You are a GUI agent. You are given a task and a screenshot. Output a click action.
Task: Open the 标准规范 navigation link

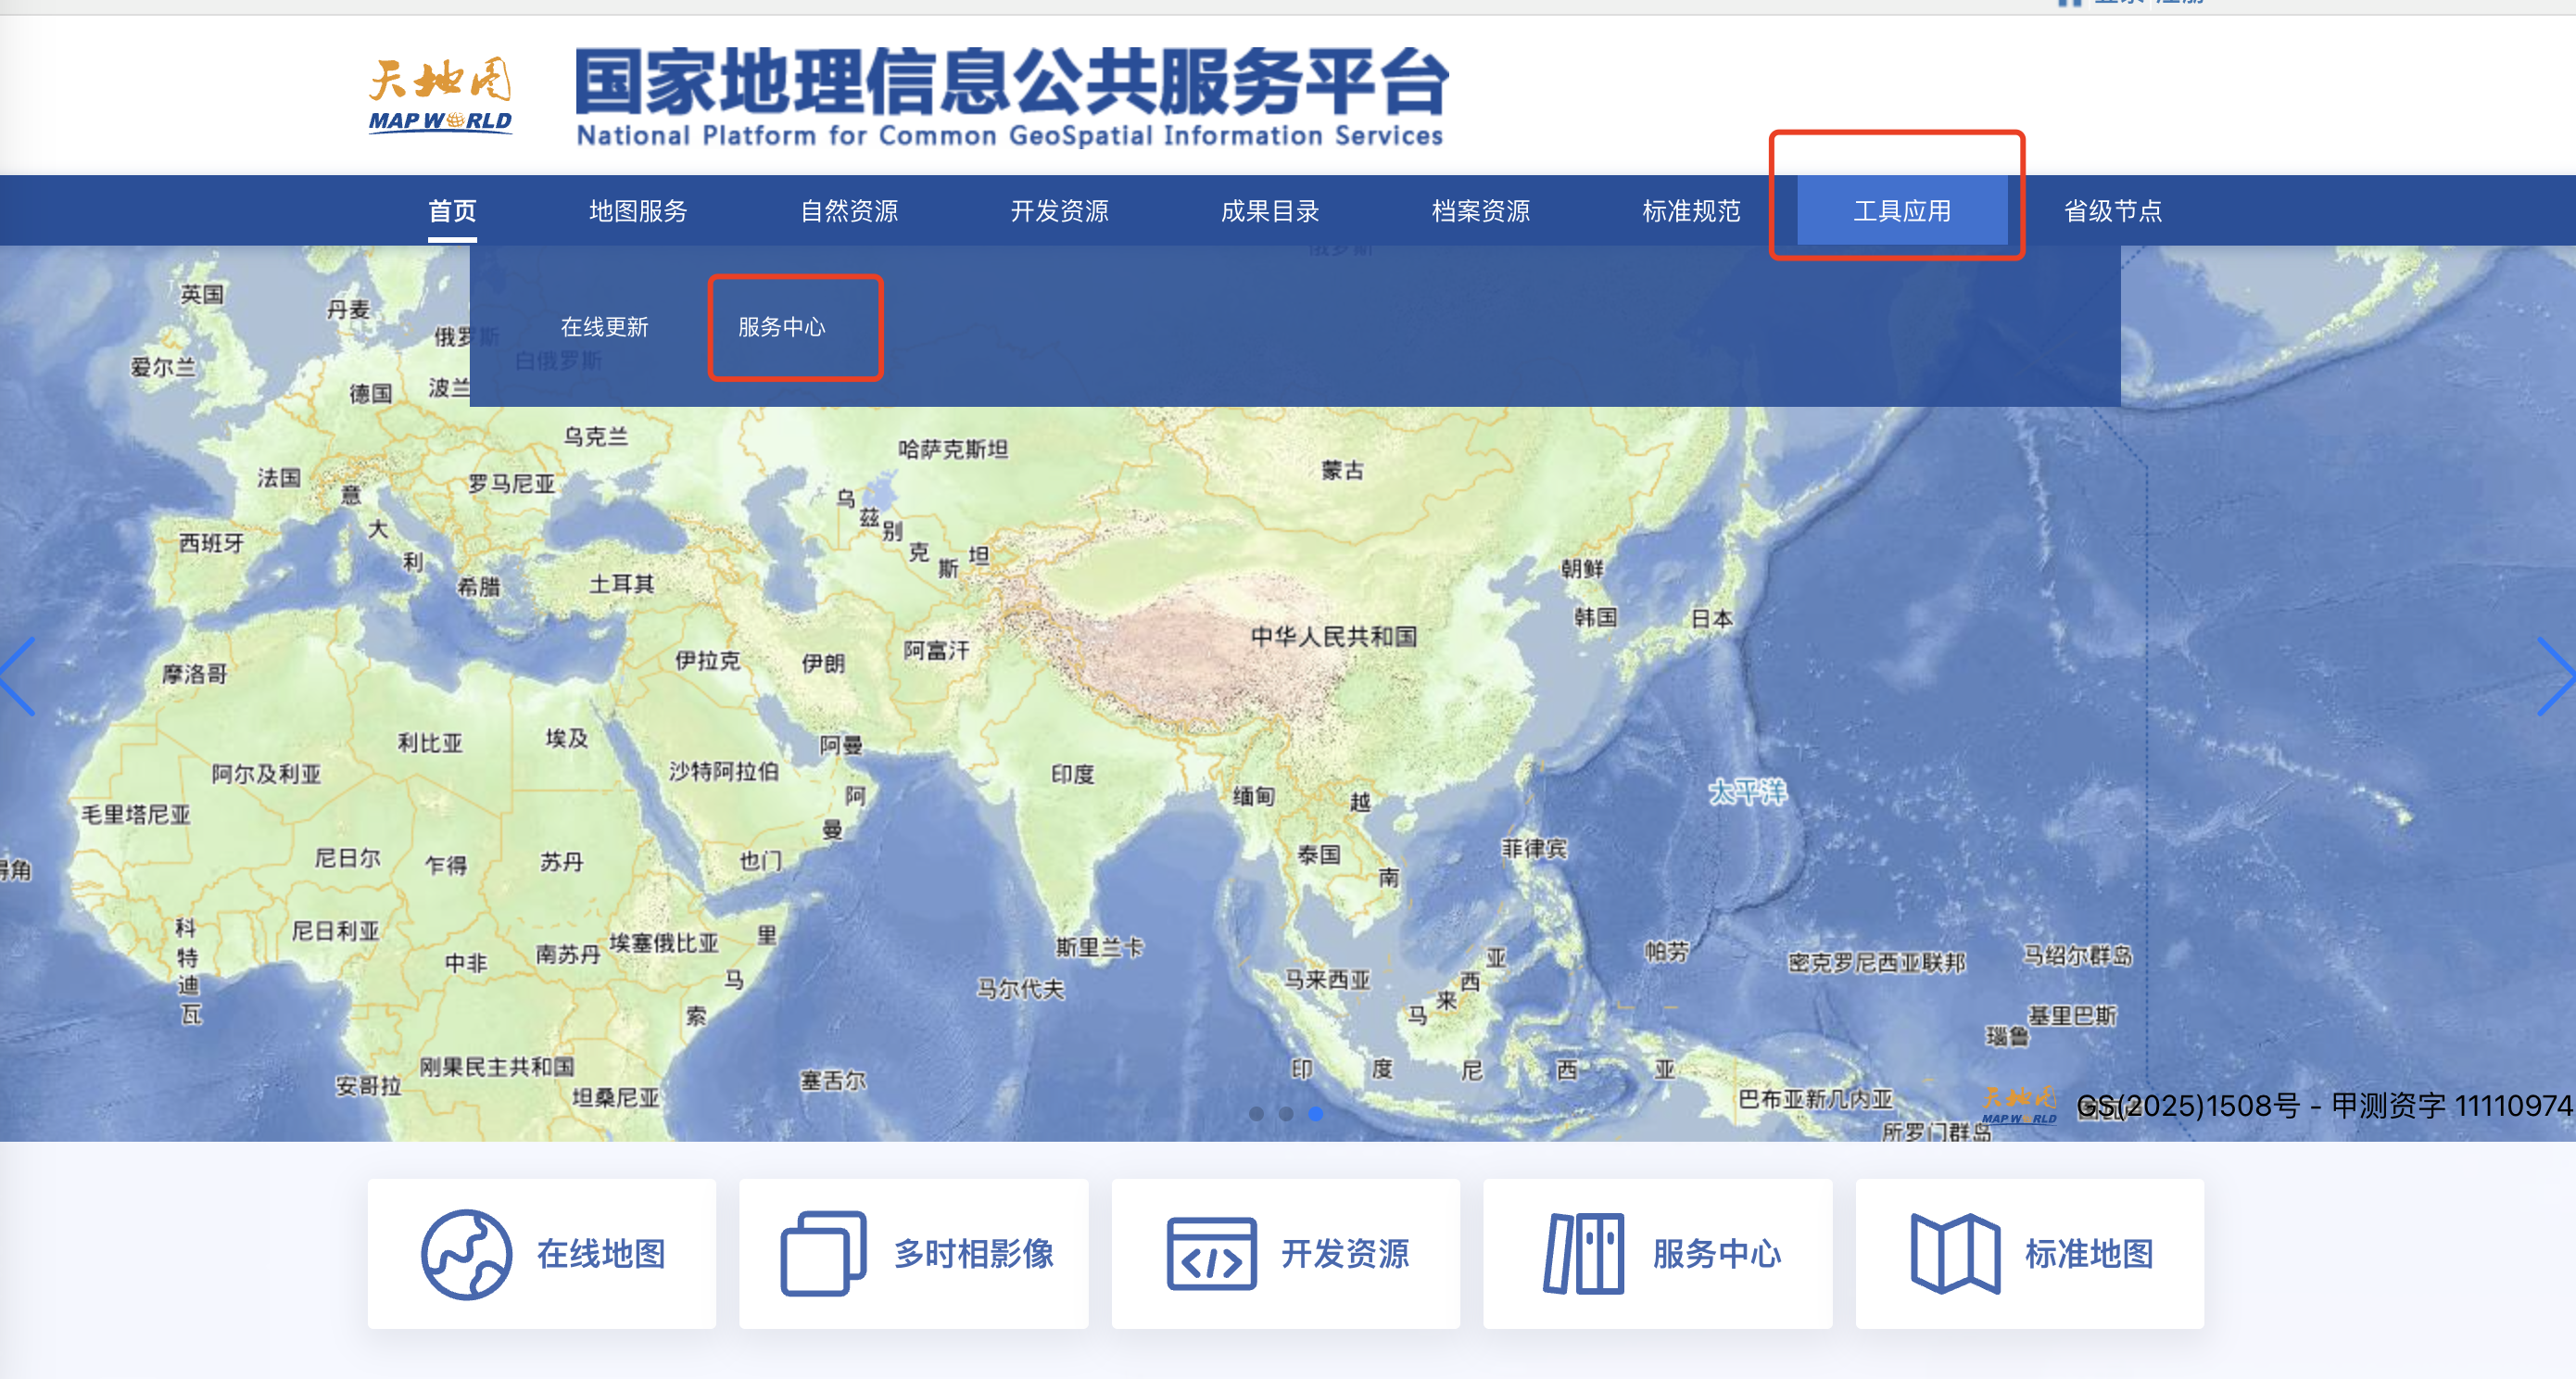pos(1691,211)
